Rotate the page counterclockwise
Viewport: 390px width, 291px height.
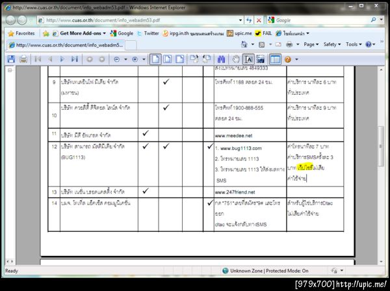pos(207,59)
